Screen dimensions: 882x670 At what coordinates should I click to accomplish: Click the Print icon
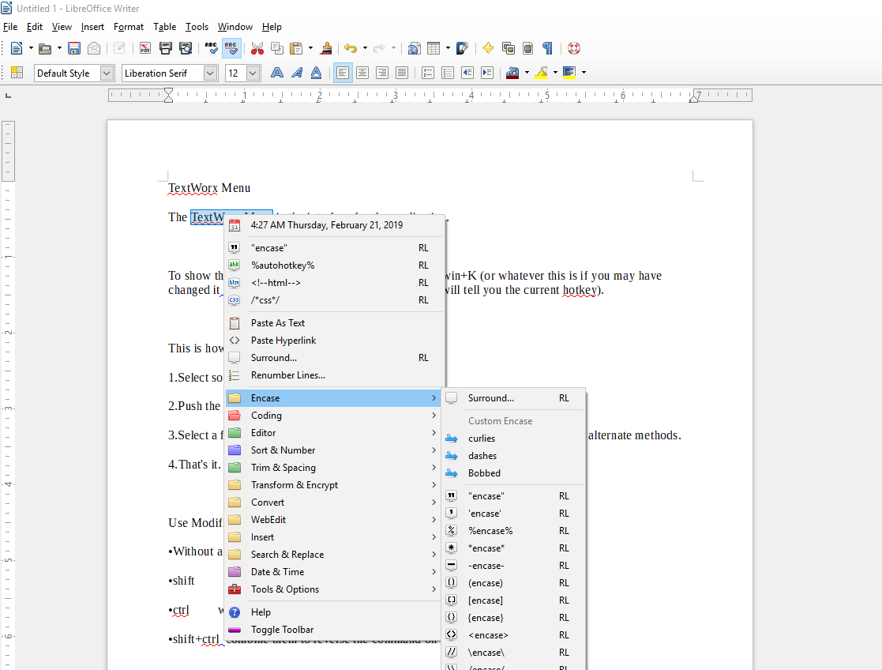coord(165,48)
